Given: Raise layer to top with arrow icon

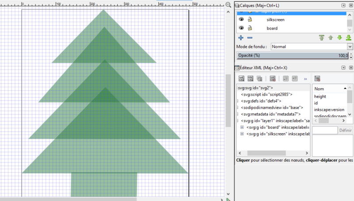Looking at the screenshot, I should point(322,38).
